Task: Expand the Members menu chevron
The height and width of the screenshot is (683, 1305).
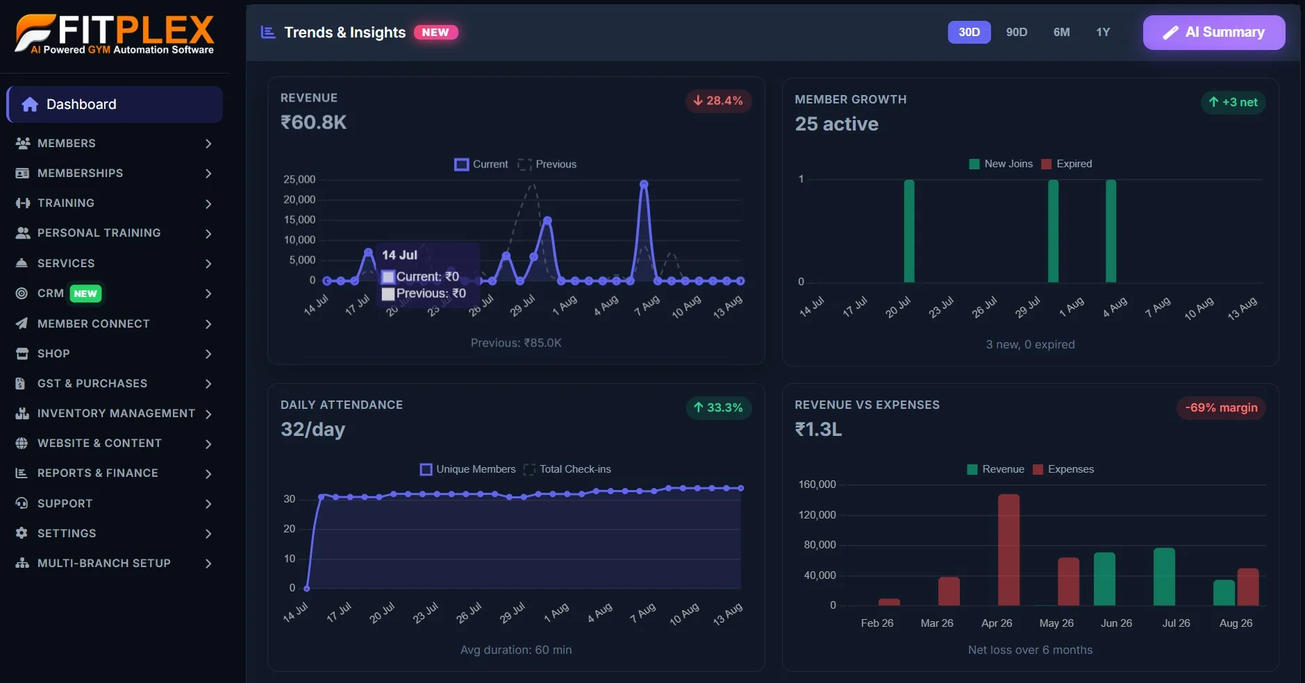Action: [208, 144]
